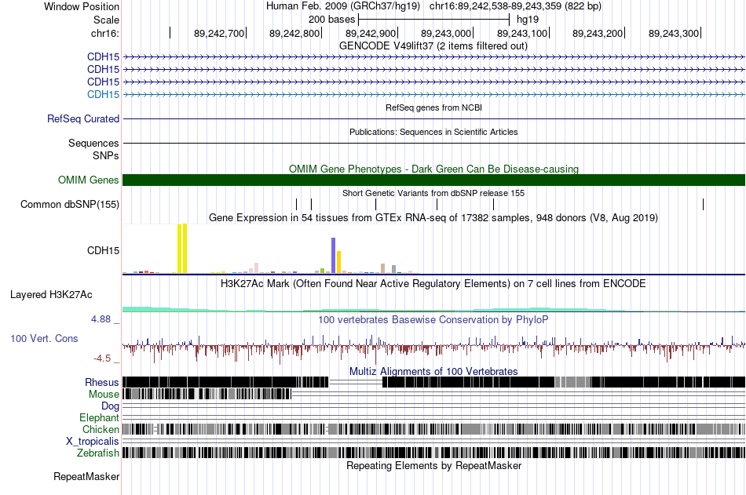The width and height of the screenshot is (746, 495).
Task: Click the Sequences track label
Action: [x=93, y=143]
